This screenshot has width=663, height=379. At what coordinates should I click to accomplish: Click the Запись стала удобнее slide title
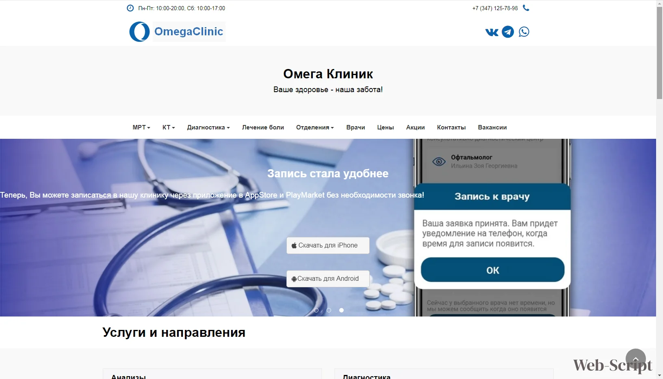click(328, 174)
